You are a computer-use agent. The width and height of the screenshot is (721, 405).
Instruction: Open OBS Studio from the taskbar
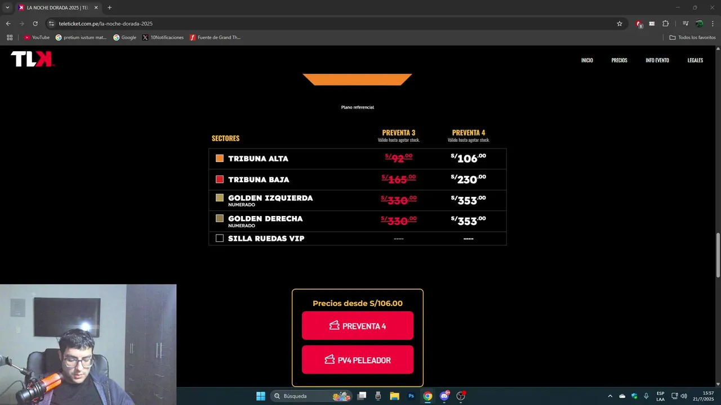(x=461, y=396)
